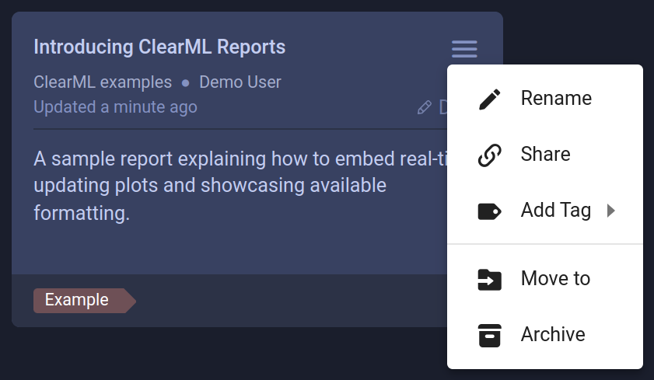This screenshot has width=654, height=380.
Task: Select Rename from the context menu
Action: (x=555, y=99)
